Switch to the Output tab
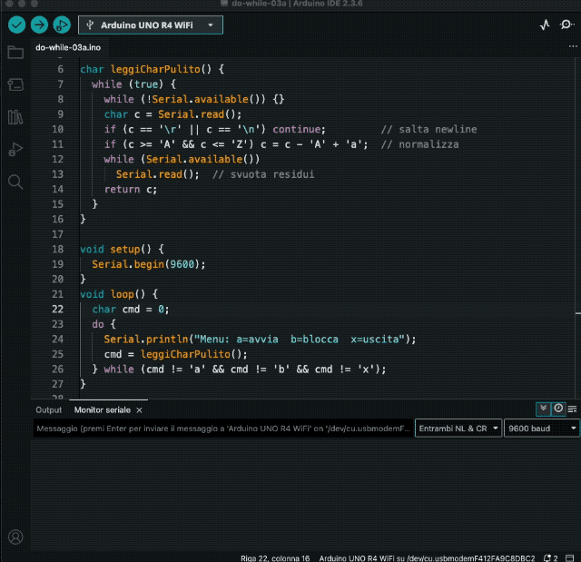This screenshot has height=562, width=581. [x=48, y=410]
